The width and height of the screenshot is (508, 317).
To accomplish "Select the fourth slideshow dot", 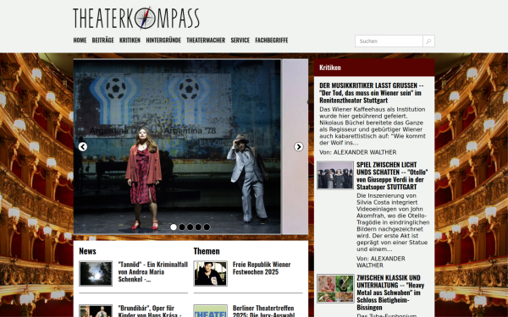I will click(x=198, y=227).
